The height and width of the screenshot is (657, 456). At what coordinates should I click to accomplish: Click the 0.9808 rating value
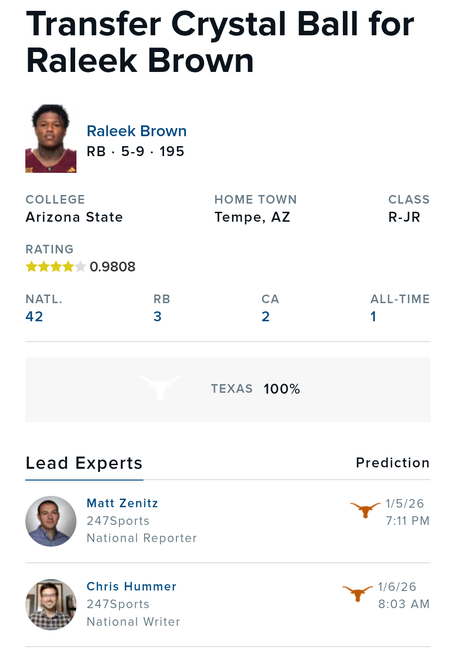pyautogui.click(x=113, y=267)
